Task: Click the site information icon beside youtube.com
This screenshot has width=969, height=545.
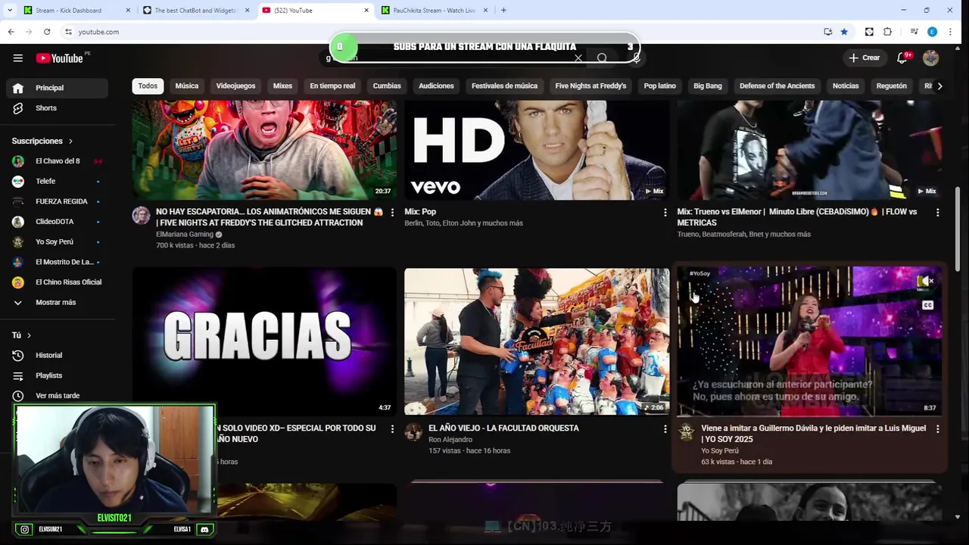Action: pos(68,32)
